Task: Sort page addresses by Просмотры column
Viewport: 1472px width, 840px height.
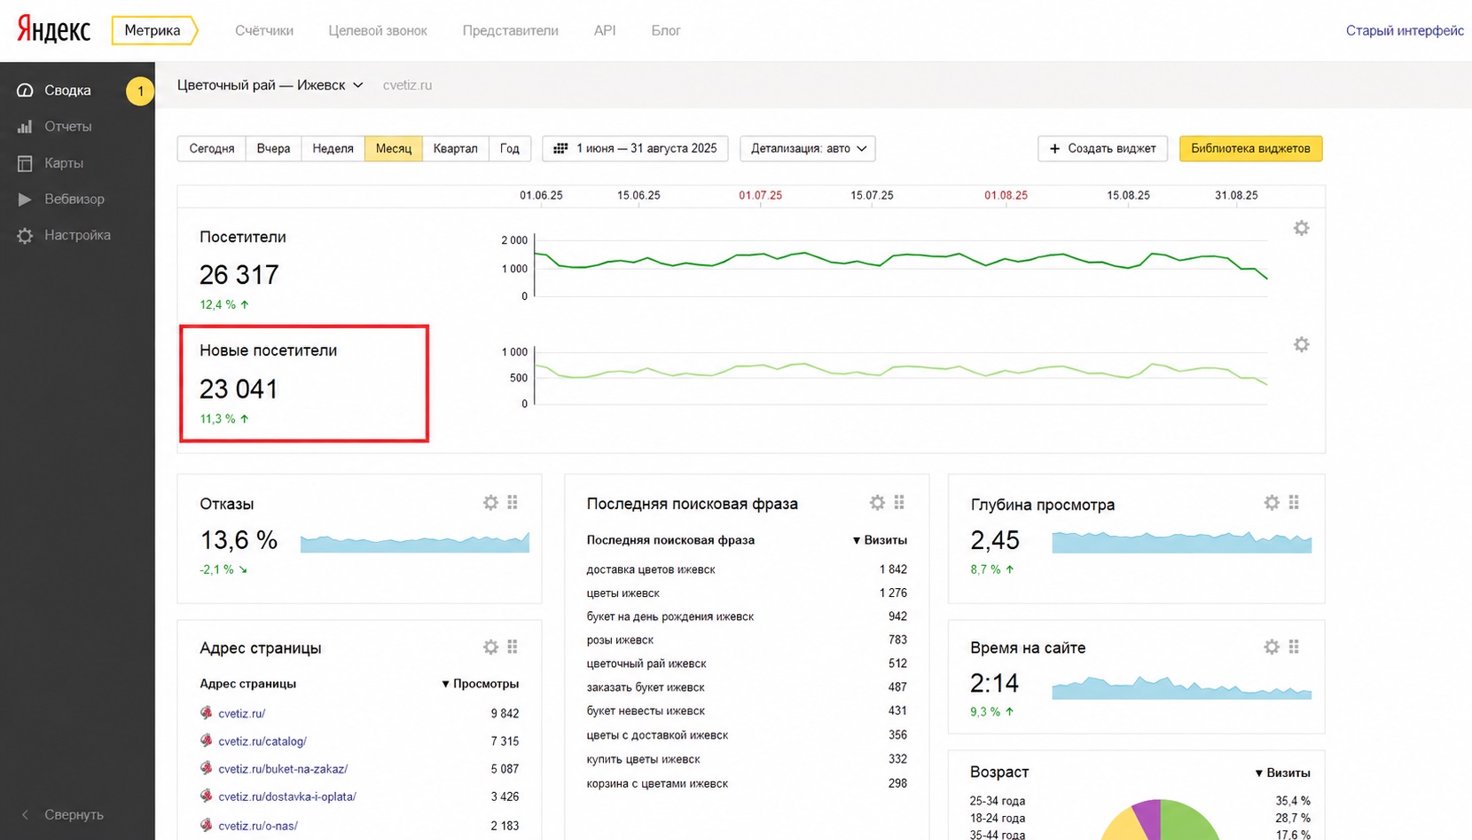Action: 480,684
